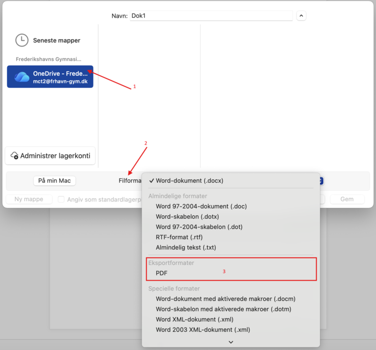Open the Filformat dropdown arrows
The image size is (376, 350).
pos(321,181)
